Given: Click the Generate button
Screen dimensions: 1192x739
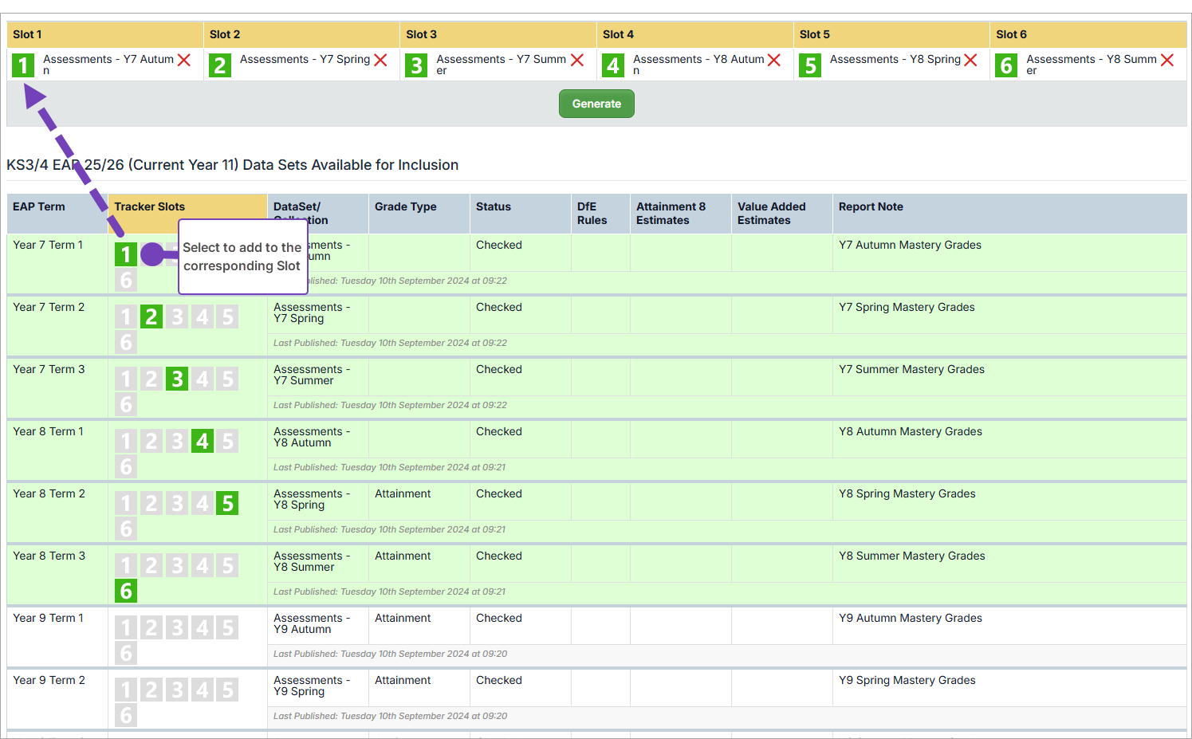Looking at the screenshot, I should point(596,104).
